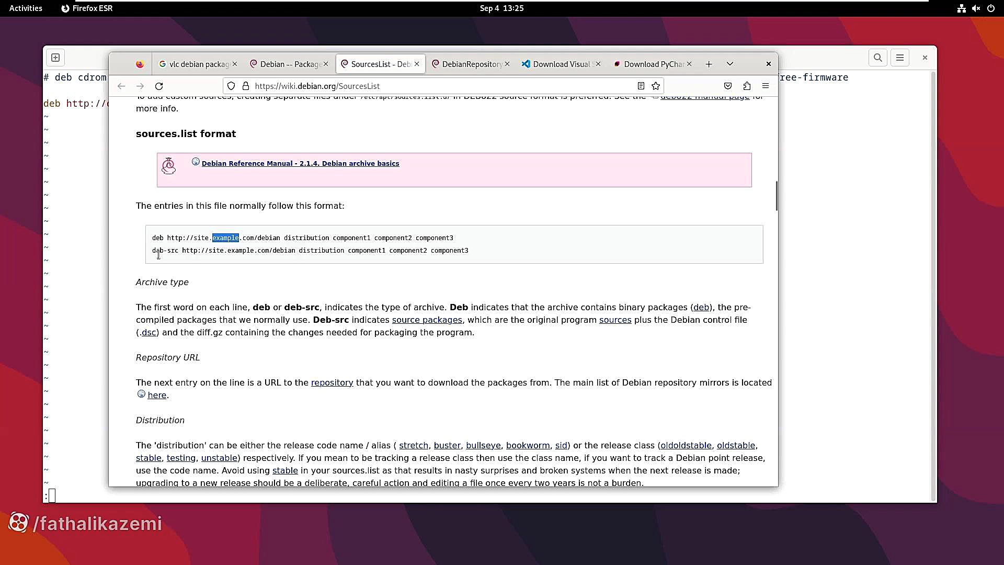Open the 'unstable' release class link
1004x565 pixels.
[219, 458]
